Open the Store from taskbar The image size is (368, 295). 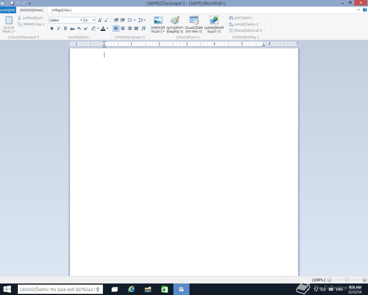tap(164, 289)
